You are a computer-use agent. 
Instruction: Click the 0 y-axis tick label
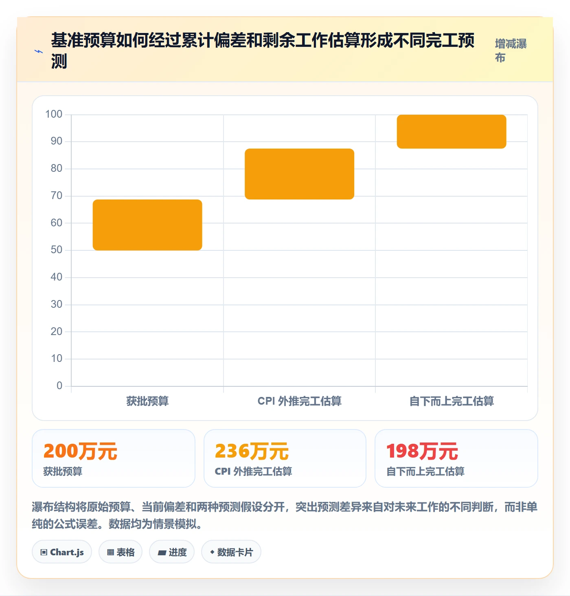click(x=59, y=386)
